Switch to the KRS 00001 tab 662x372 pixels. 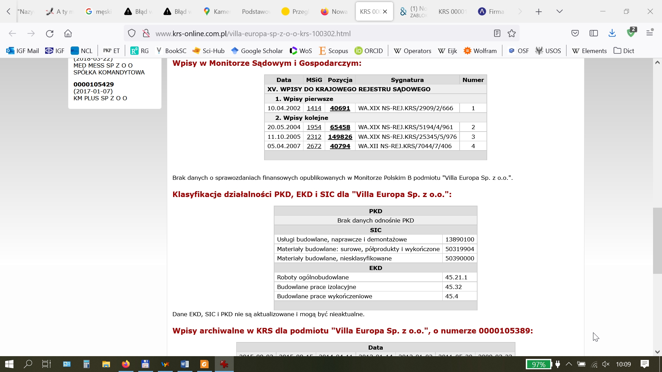pyautogui.click(x=452, y=12)
